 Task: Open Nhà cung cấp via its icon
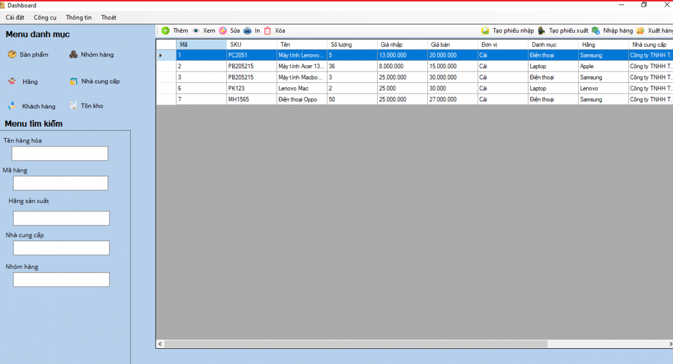tap(74, 81)
